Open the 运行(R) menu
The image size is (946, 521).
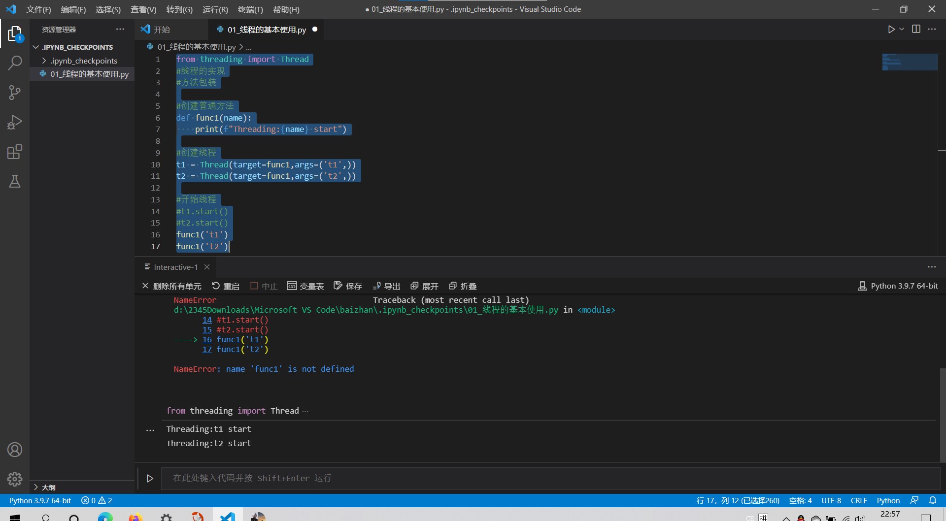point(215,9)
